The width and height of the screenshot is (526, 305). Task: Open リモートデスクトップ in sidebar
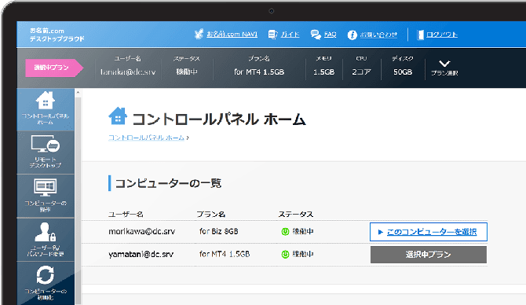(46, 152)
